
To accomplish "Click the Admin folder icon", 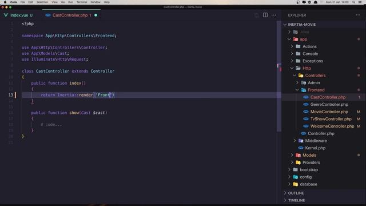I will (303, 82).
